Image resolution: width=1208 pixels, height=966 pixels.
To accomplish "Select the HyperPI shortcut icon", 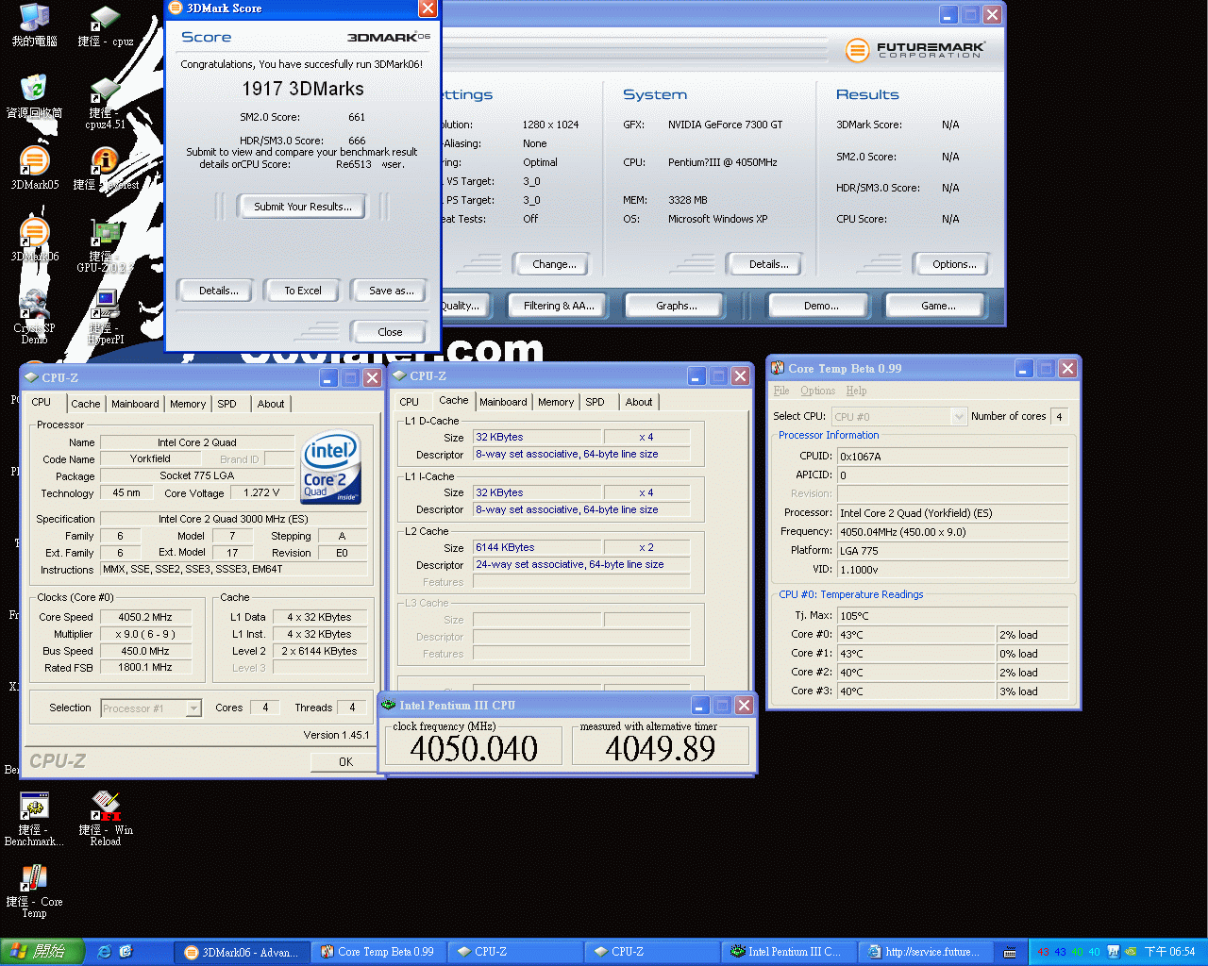I will (x=105, y=317).
